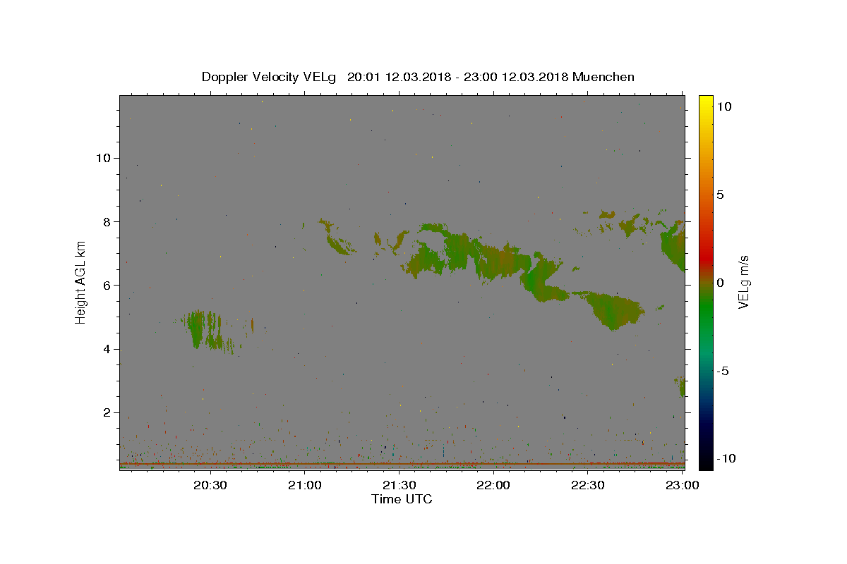Click the end date '23:00 12.03.2018' in title
The image size is (847, 564).
coord(515,77)
